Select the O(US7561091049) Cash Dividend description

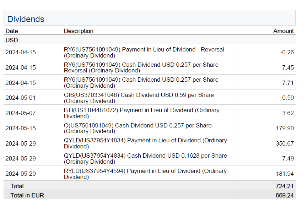pos(138,128)
